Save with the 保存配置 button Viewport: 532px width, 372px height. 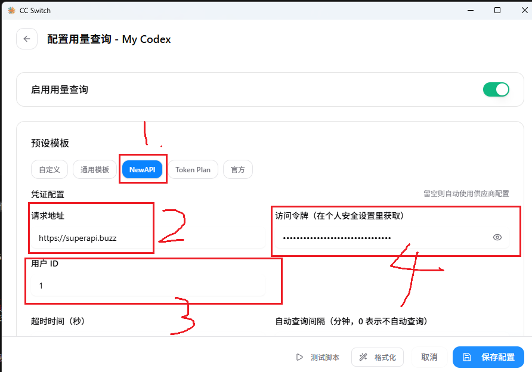[x=488, y=357]
